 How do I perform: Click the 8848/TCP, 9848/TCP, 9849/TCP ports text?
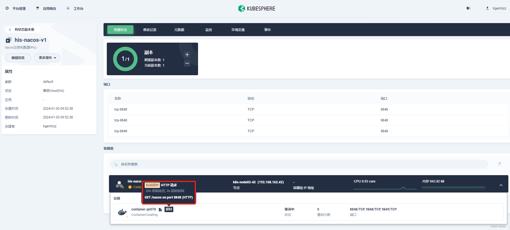pos(373,209)
